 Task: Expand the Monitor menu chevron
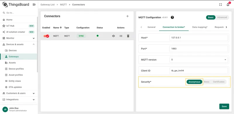34,38
